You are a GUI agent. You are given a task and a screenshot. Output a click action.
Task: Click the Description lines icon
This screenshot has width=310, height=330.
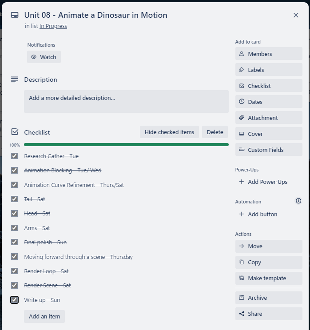[x=15, y=80]
